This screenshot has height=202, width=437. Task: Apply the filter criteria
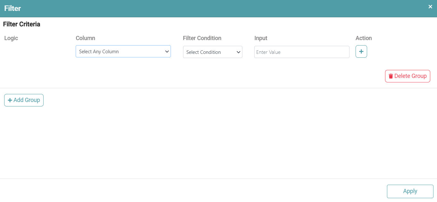pos(410,191)
